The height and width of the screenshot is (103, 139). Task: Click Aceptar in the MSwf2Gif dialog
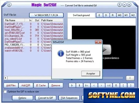pos(91,73)
